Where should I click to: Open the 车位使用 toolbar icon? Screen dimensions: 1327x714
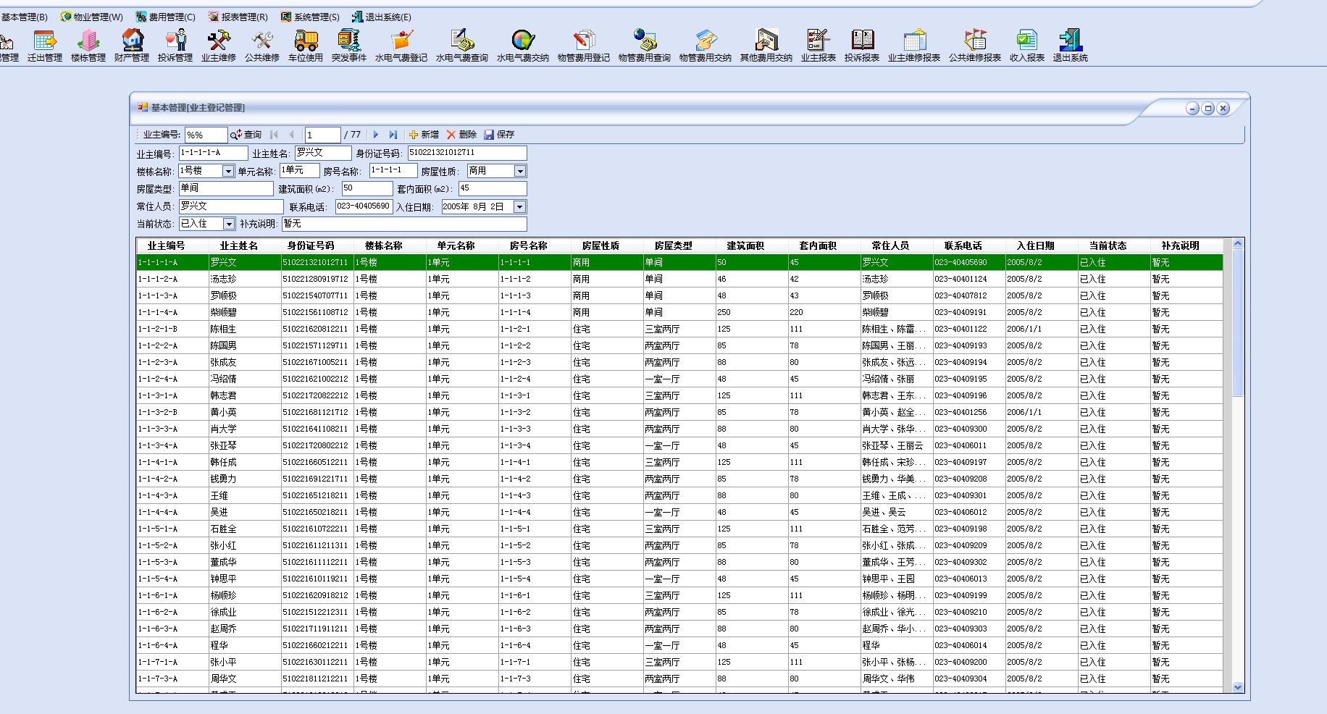306,46
